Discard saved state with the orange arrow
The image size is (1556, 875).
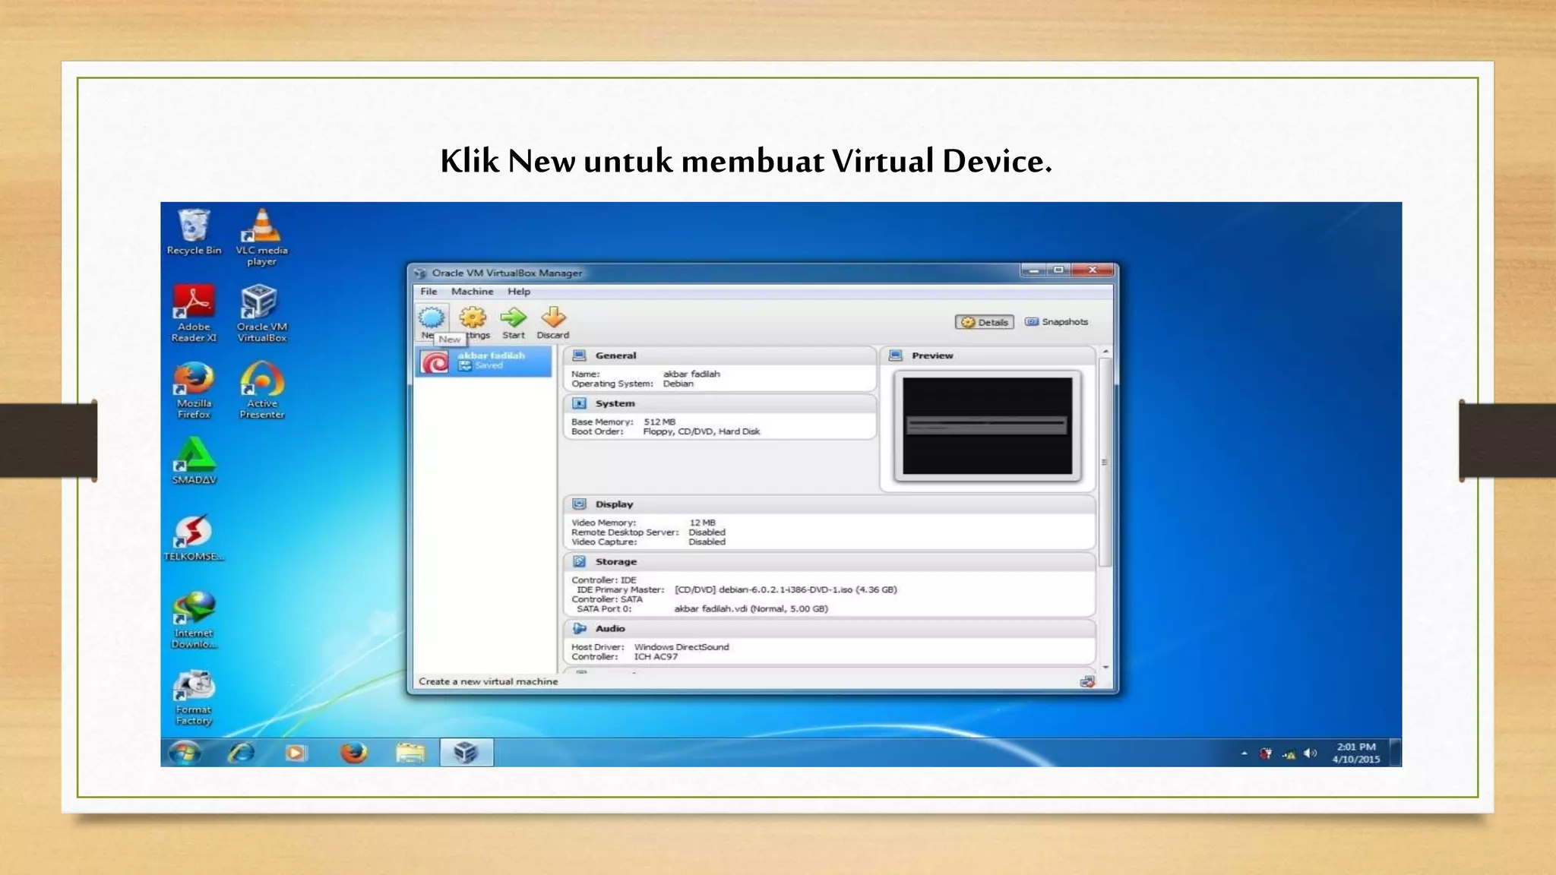[553, 317]
